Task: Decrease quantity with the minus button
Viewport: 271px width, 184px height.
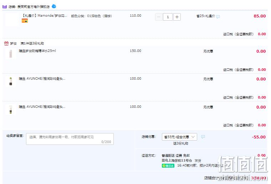Action: [x=159, y=17]
